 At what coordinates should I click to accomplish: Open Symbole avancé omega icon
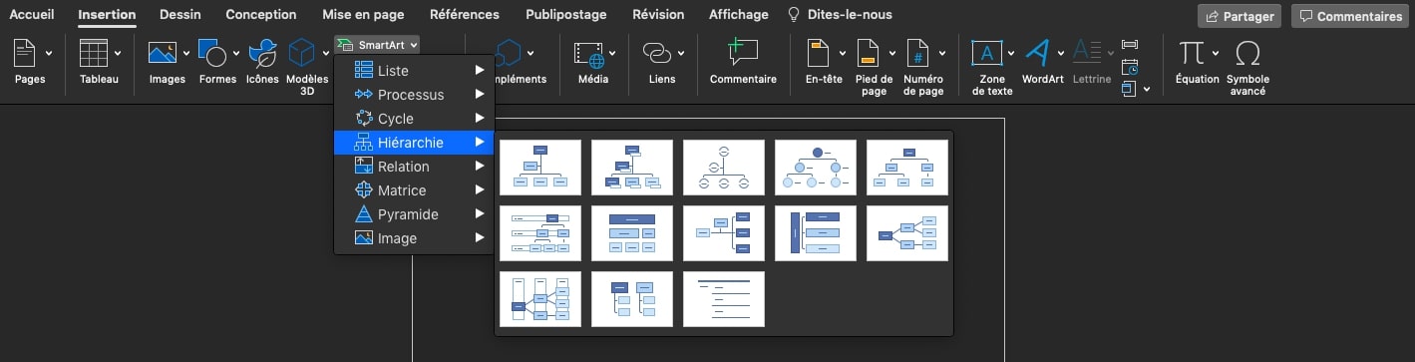pyautogui.click(x=1247, y=53)
